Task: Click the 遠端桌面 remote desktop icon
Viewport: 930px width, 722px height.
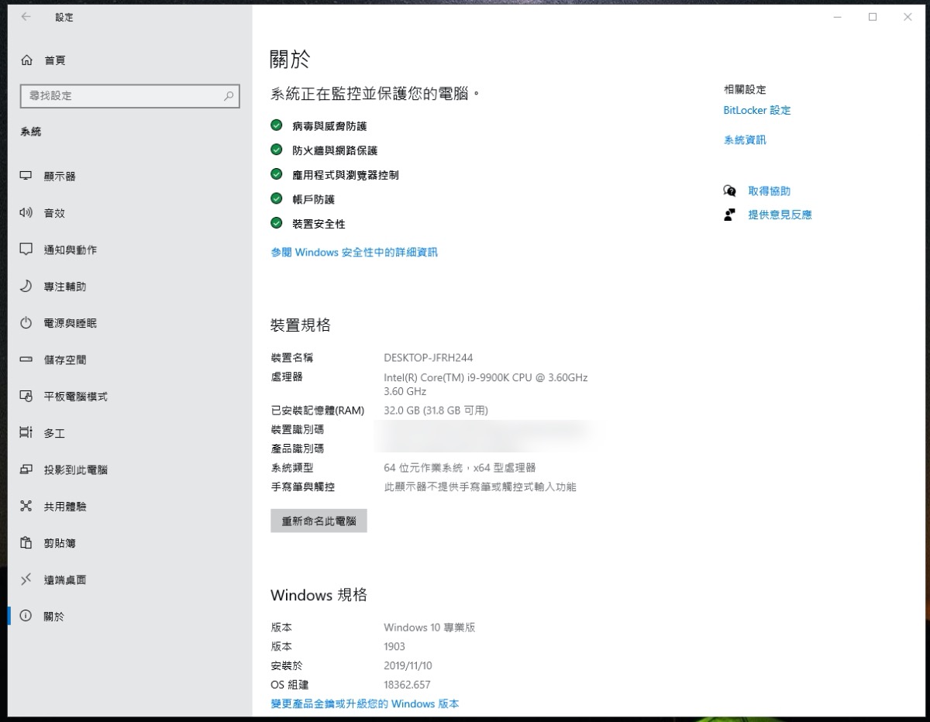Action: point(26,579)
